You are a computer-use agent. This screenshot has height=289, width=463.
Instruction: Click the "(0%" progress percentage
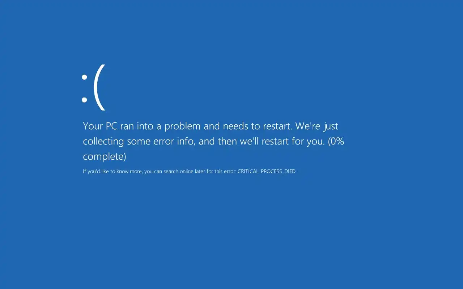(x=336, y=141)
